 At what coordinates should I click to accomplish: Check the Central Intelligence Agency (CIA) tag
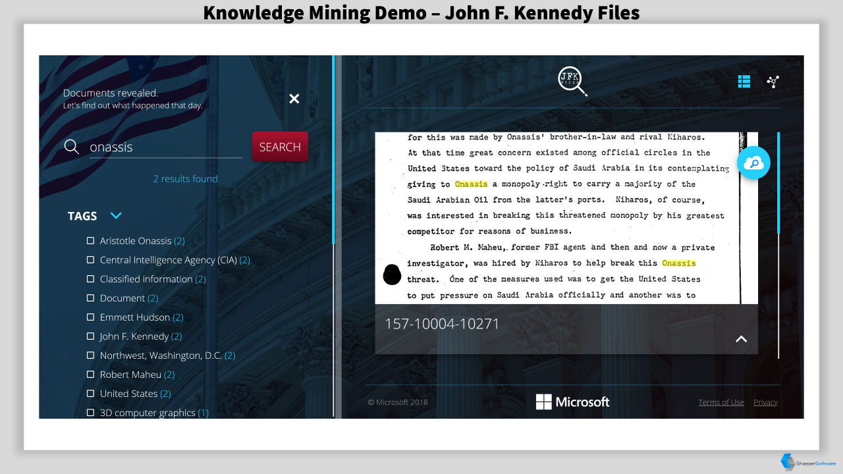[91, 260]
